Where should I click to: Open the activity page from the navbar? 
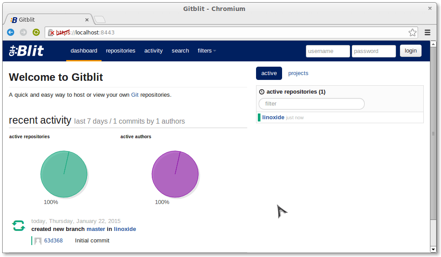pyautogui.click(x=153, y=51)
